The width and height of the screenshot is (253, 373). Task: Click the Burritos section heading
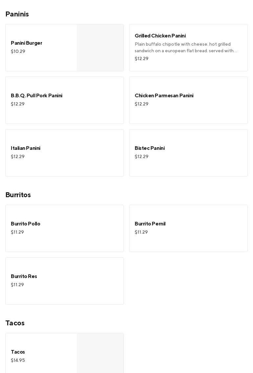[x=18, y=195]
